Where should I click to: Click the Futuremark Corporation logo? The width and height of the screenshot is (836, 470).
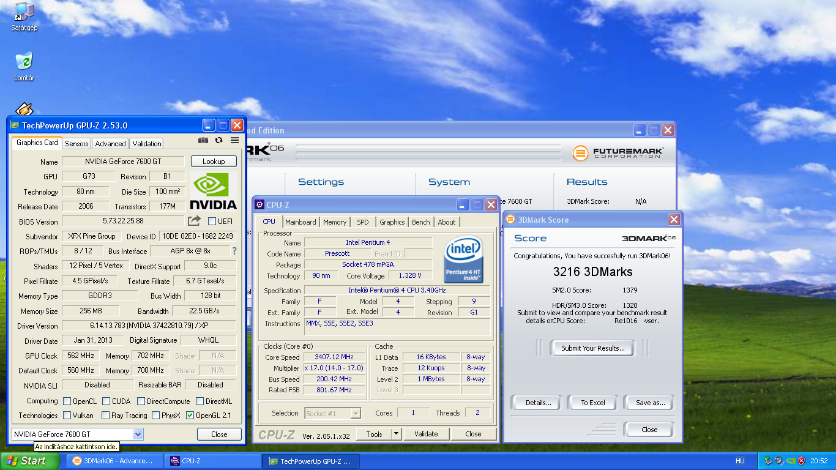(618, 153)
